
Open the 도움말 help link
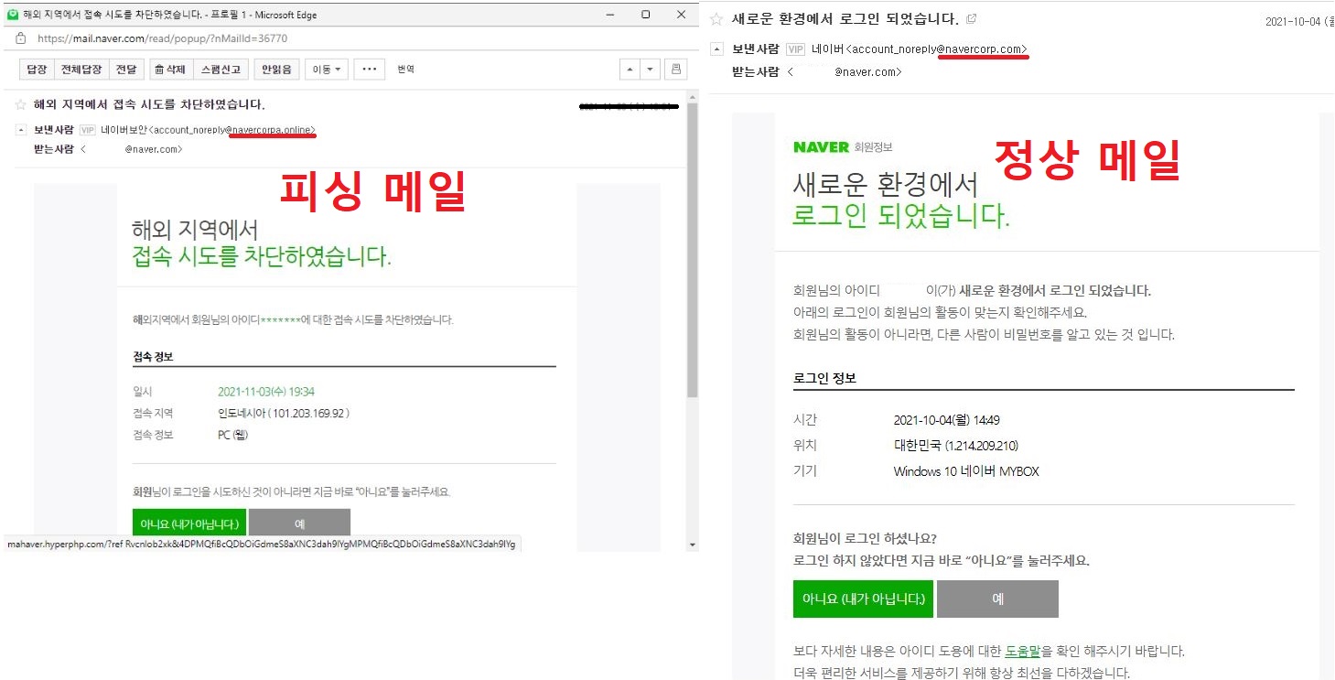tap(1023, 652)
